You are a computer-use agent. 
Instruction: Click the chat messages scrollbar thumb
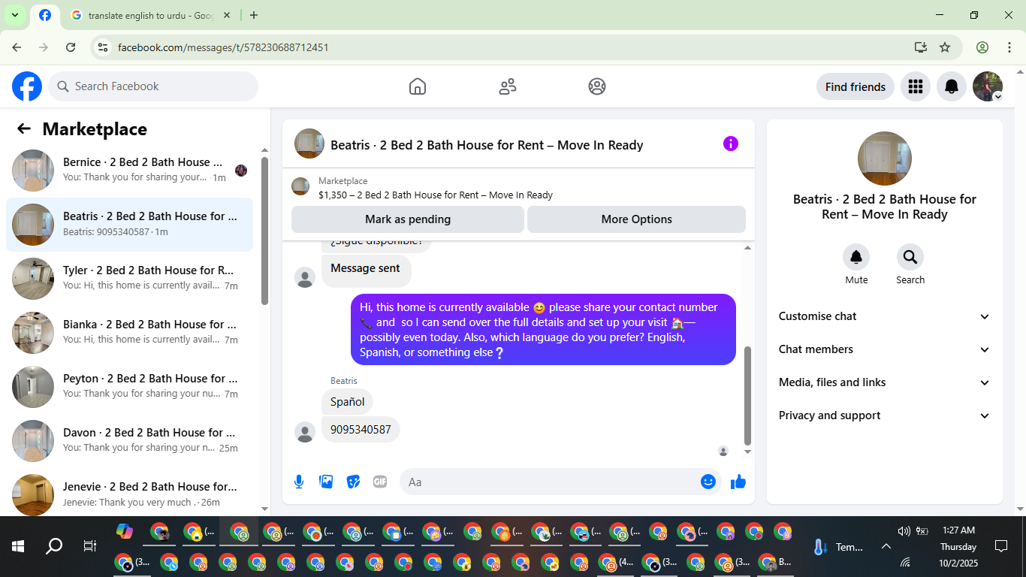click(747, 396)
